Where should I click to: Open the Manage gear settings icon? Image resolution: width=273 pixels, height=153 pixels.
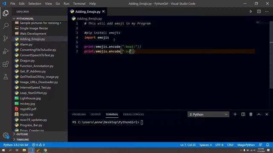6,135
